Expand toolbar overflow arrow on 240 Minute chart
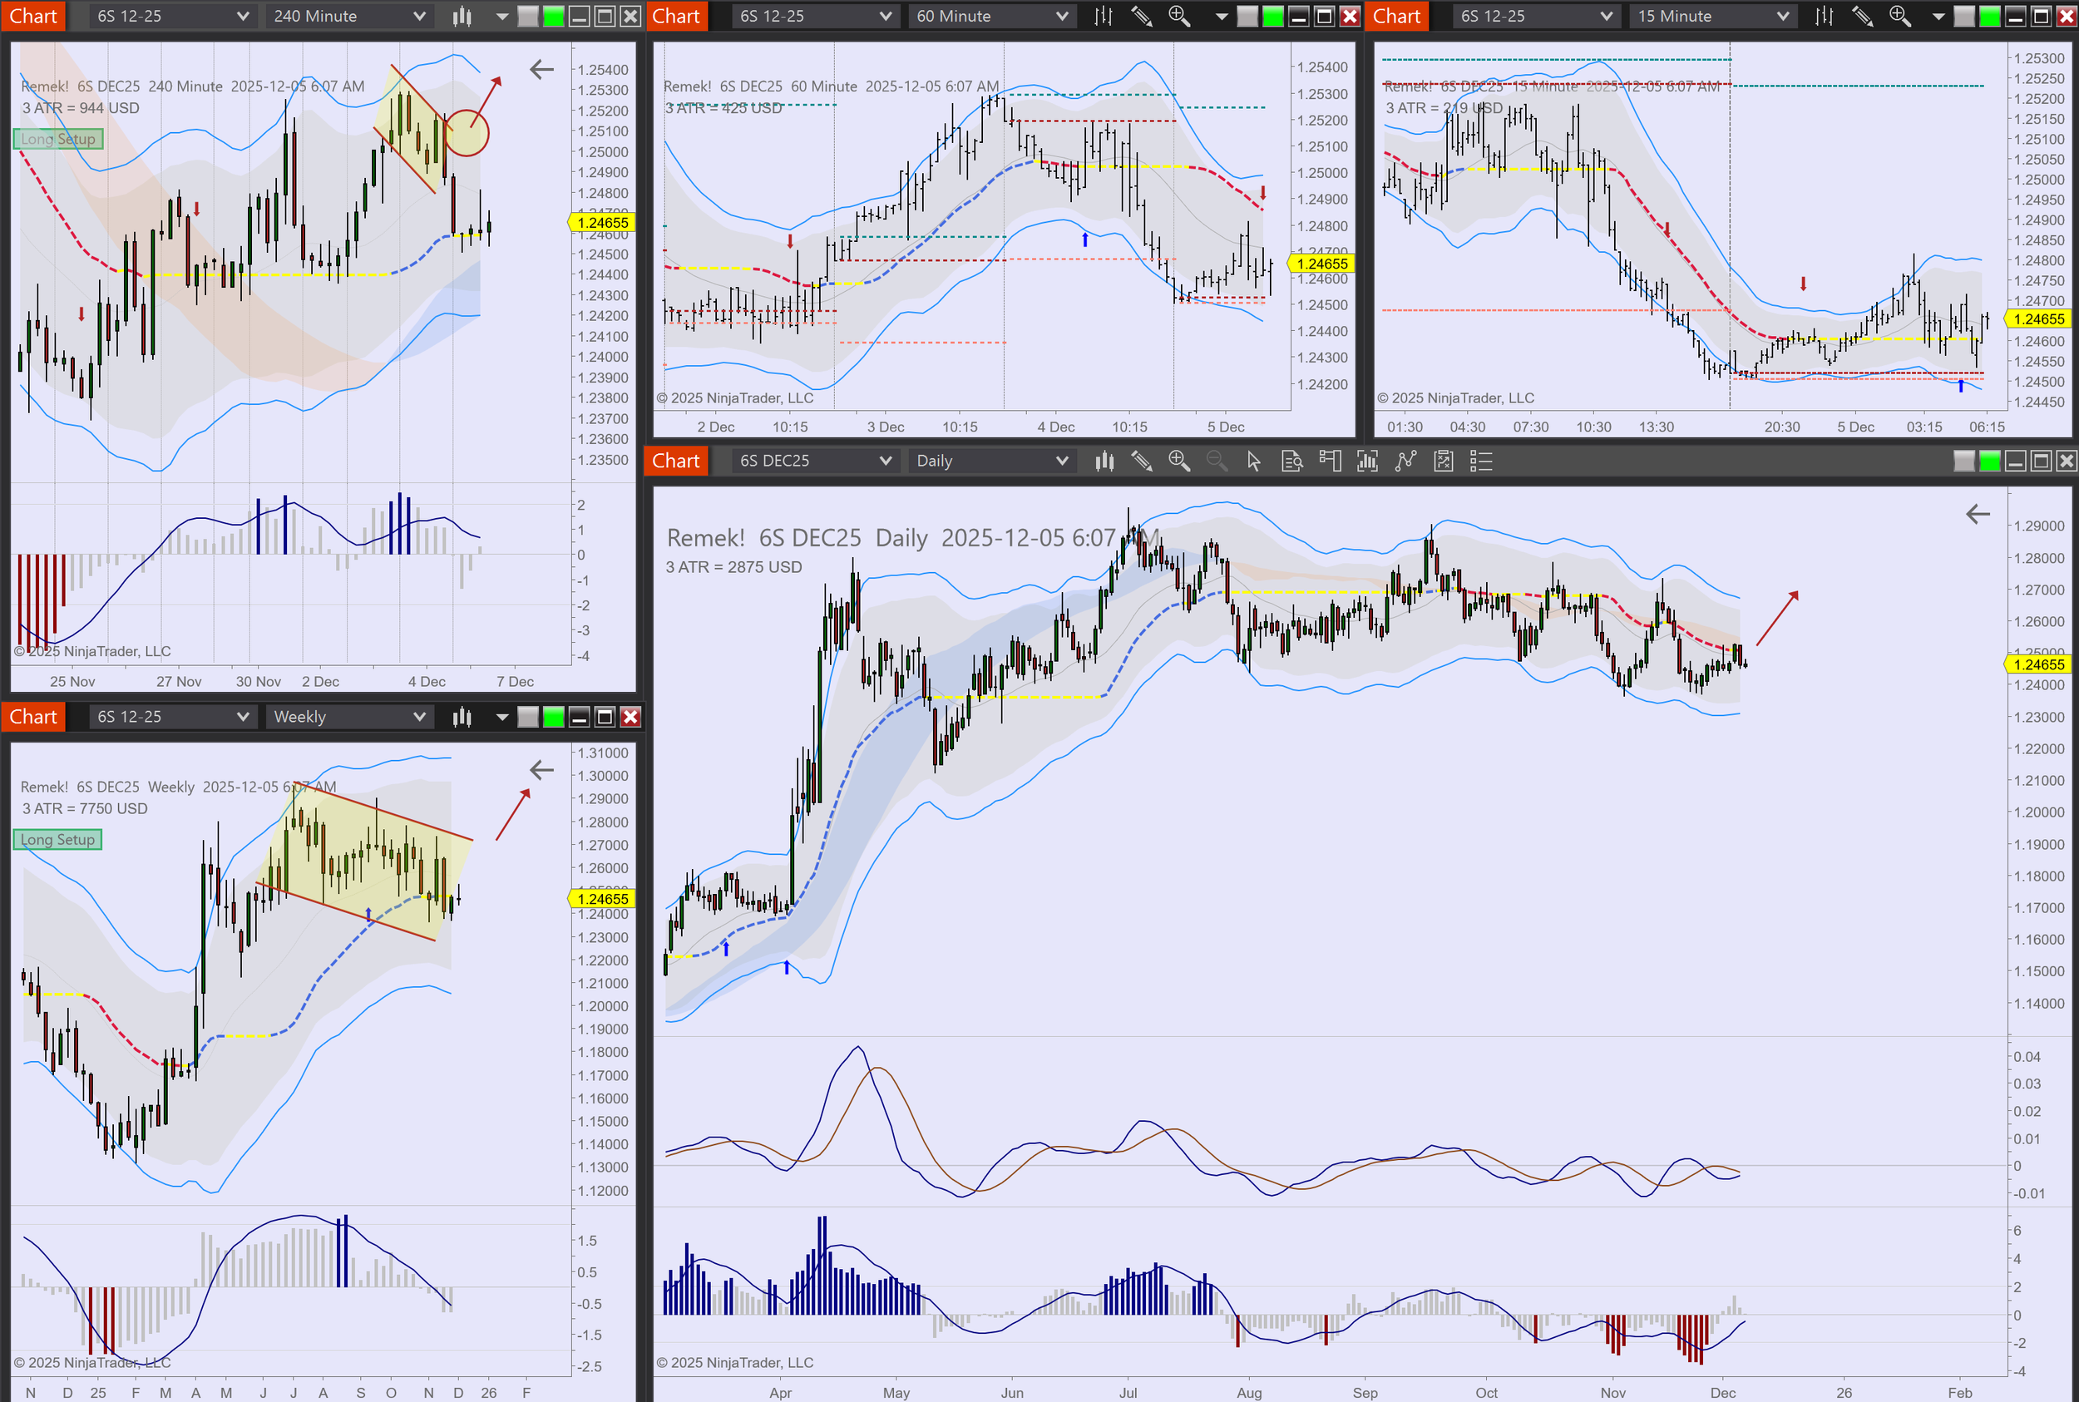The width and height of the screenshot is (2079, 1402). pos(501,16)
